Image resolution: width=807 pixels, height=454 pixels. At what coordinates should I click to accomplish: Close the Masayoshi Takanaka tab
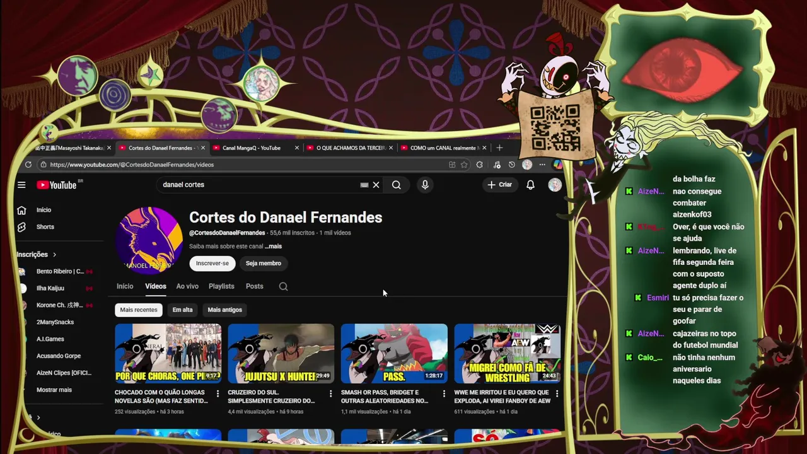(109, 148)
